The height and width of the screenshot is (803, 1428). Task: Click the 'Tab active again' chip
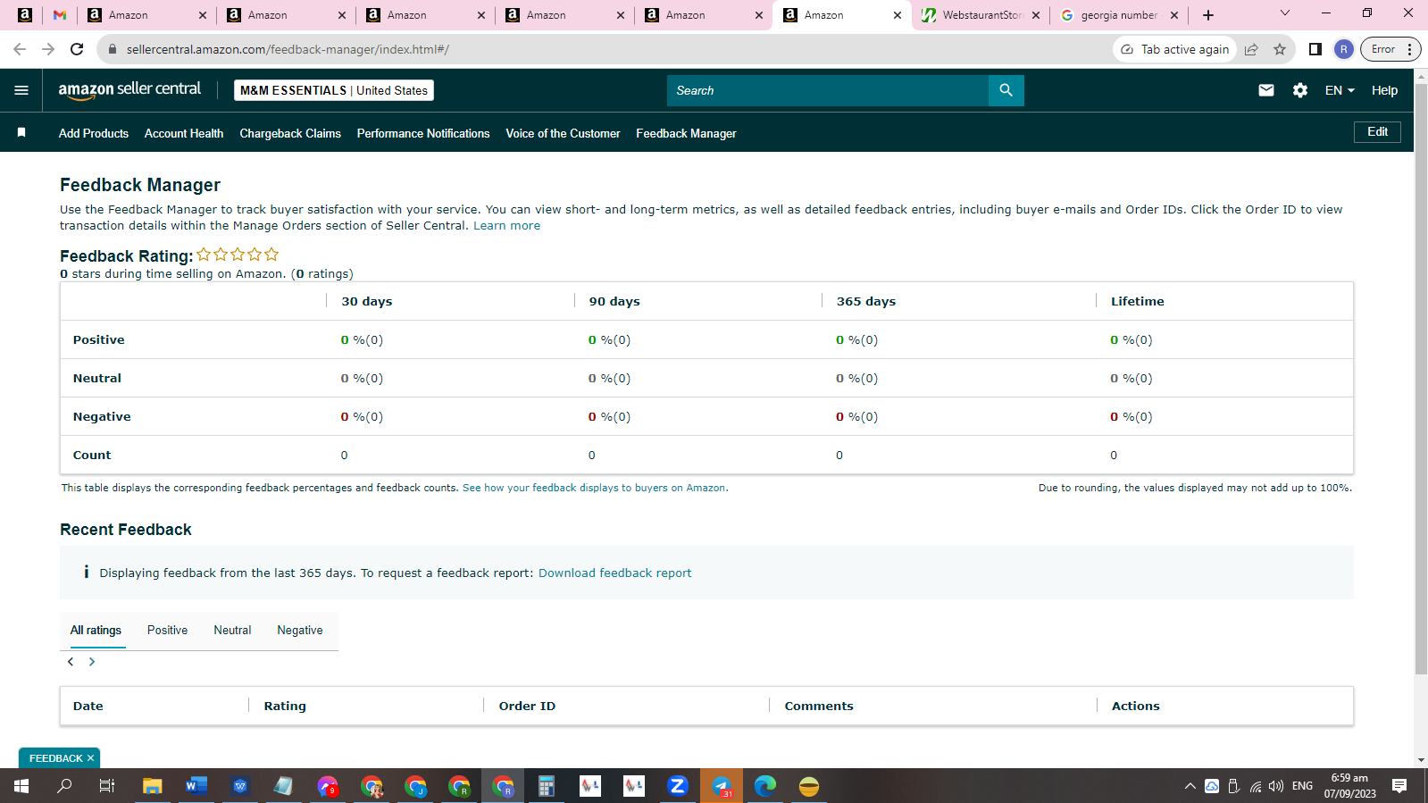tap(1175, 49)
